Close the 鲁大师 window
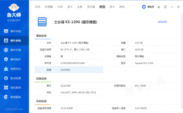The image size is (183, 113). click(178, 7)
